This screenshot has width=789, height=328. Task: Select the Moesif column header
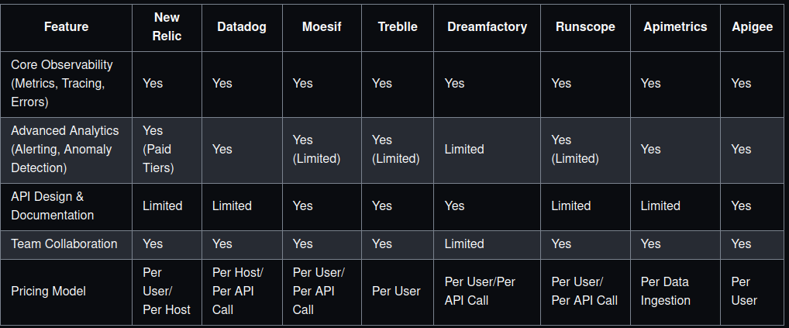[322, 26]
